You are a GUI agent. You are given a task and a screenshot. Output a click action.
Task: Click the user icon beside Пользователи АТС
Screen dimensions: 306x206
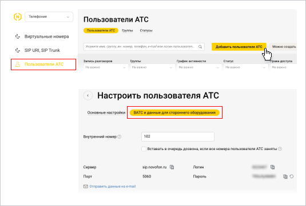pyautogui.click(x=18, y=64)
